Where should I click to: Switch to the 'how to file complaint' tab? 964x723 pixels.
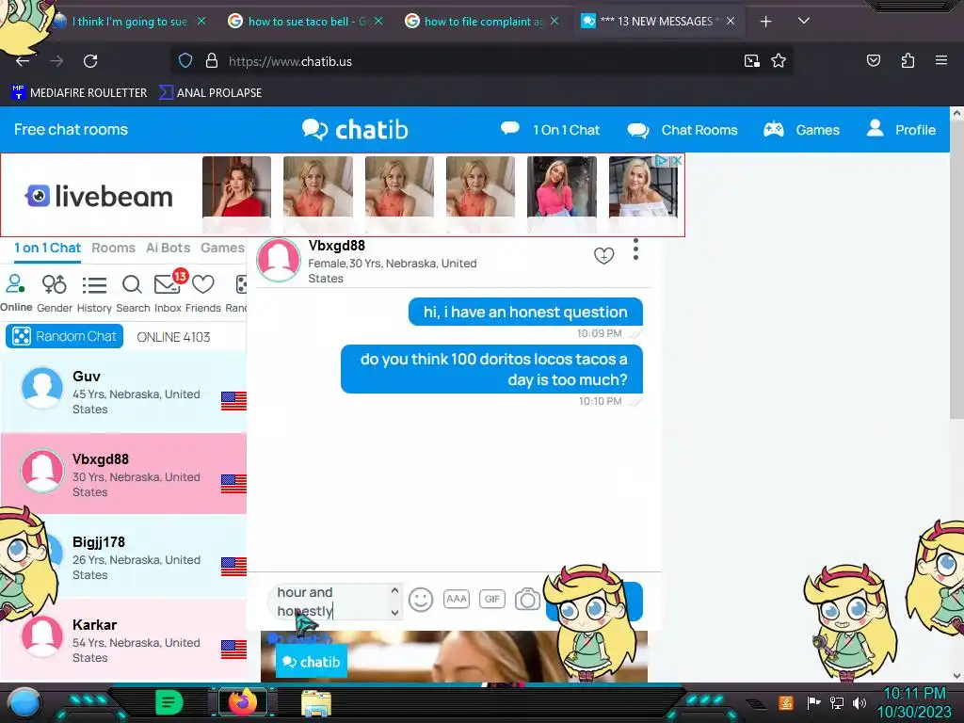(x=481, y=22)
